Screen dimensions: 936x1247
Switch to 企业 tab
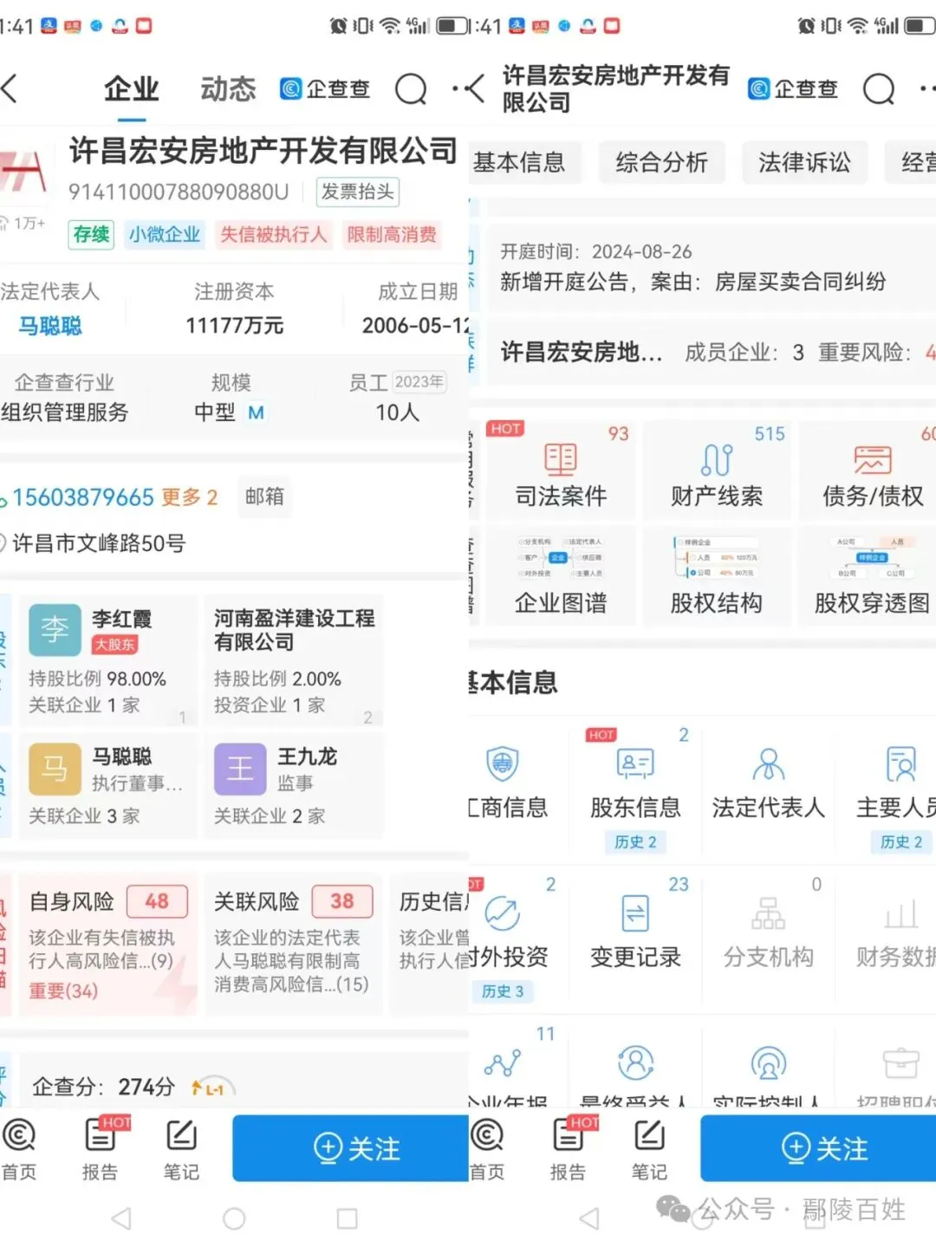(x=131, y=88)
